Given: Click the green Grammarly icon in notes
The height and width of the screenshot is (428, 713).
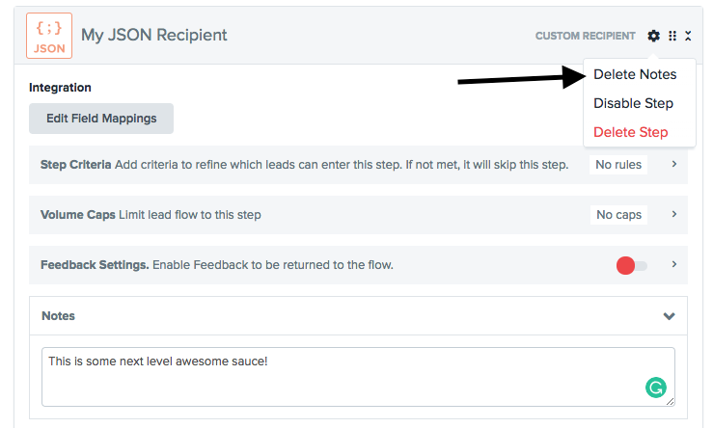Looking at the screenshot, I should (x=656, y=388).
